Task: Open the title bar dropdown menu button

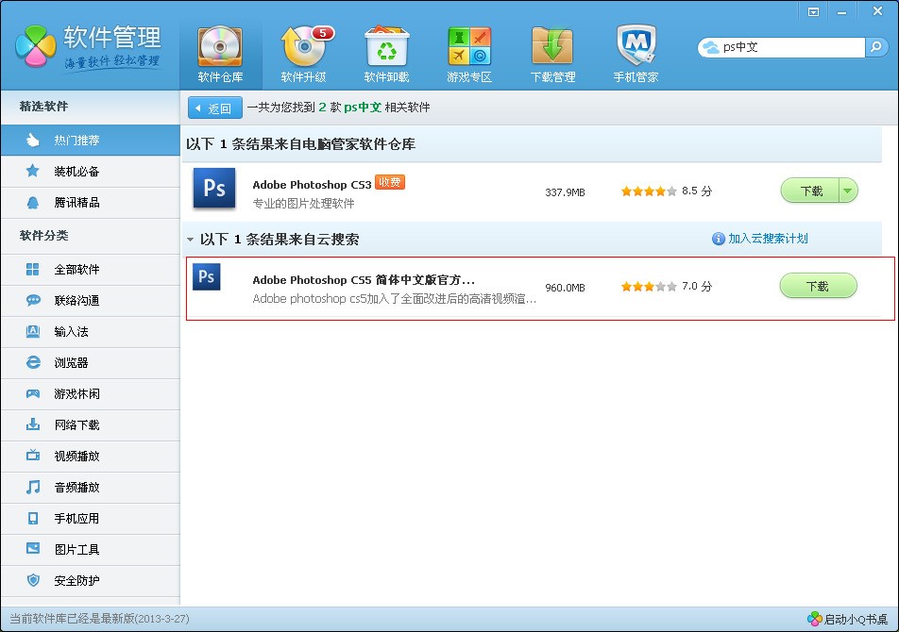Action: click(813, 11)
